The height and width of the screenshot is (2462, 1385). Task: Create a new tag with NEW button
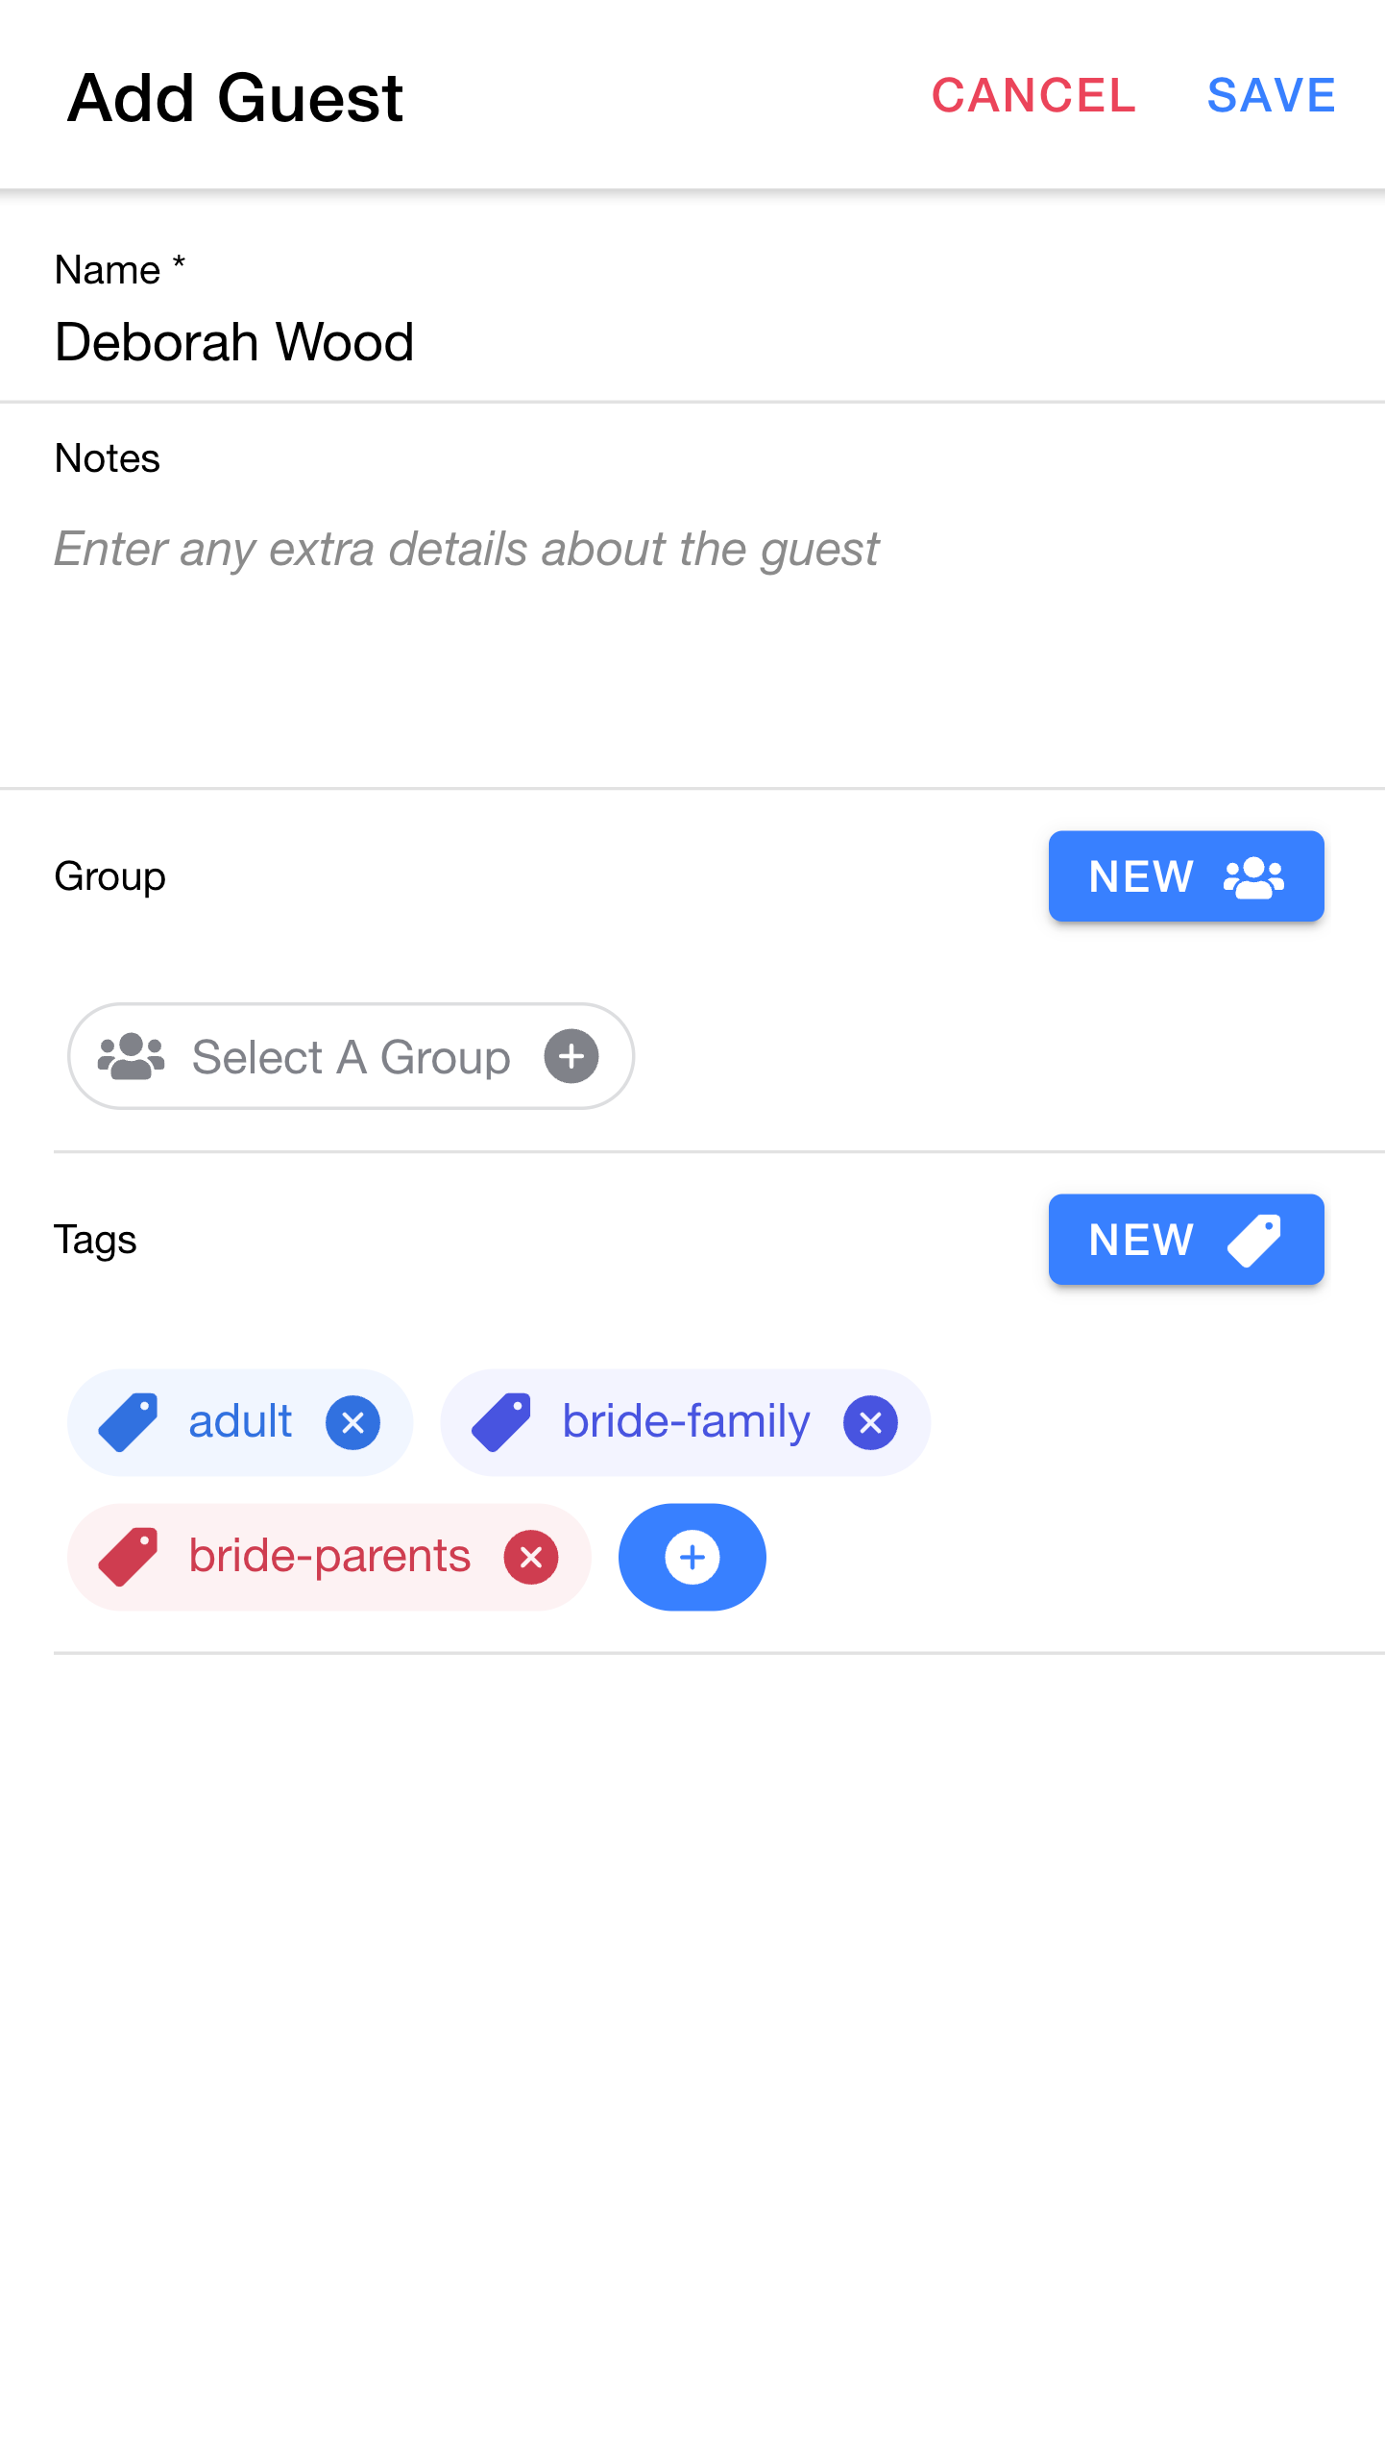pyautogui.click(x=1185, y=1240)
